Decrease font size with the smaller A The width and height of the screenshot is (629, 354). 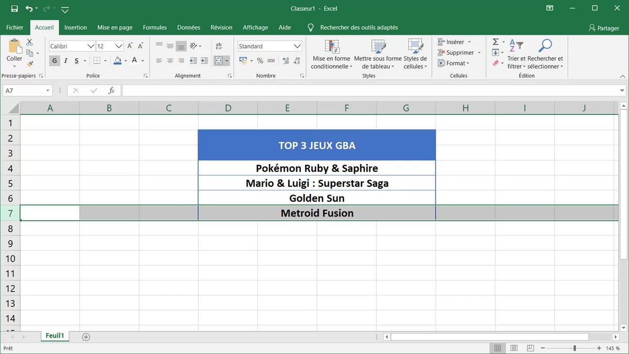tap(140, 46)
